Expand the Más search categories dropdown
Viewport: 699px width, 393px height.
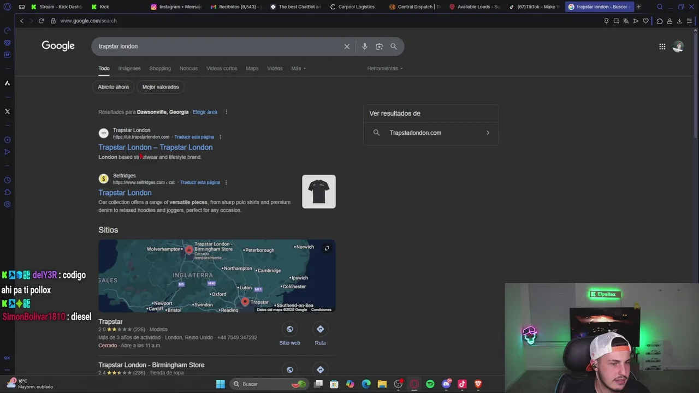(x=298, y=68)
